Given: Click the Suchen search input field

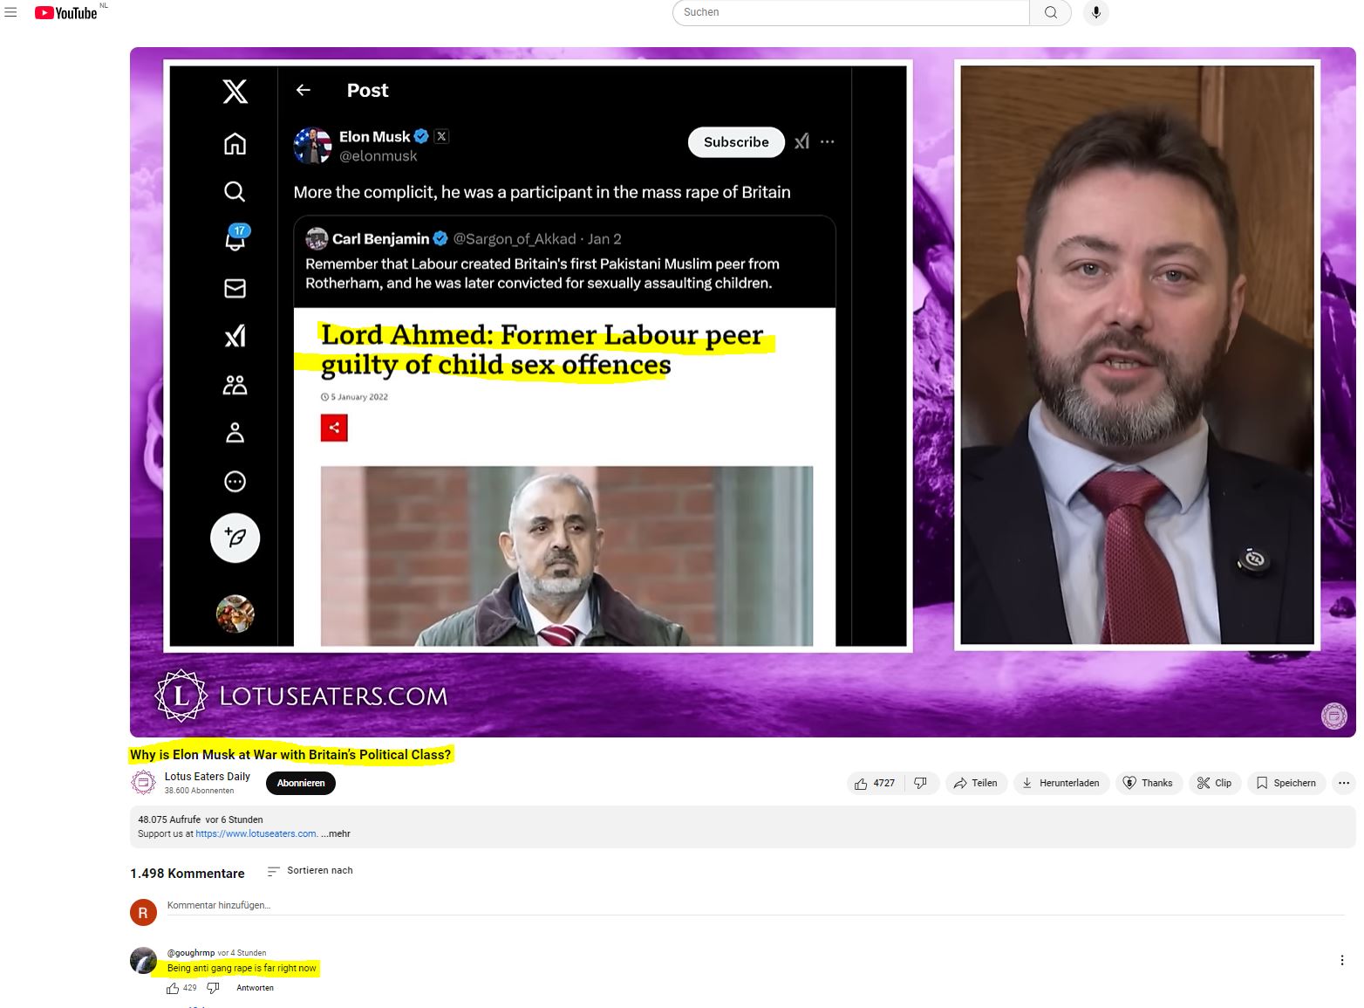Looking at the screenshot, I should tap(850, 12).
